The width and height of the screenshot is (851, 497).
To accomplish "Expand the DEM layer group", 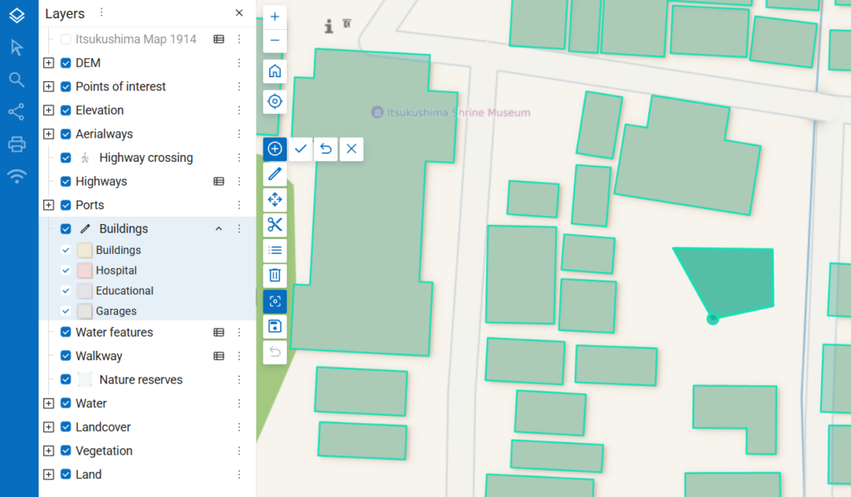I will pyautogui.click(x=48, y=63).
